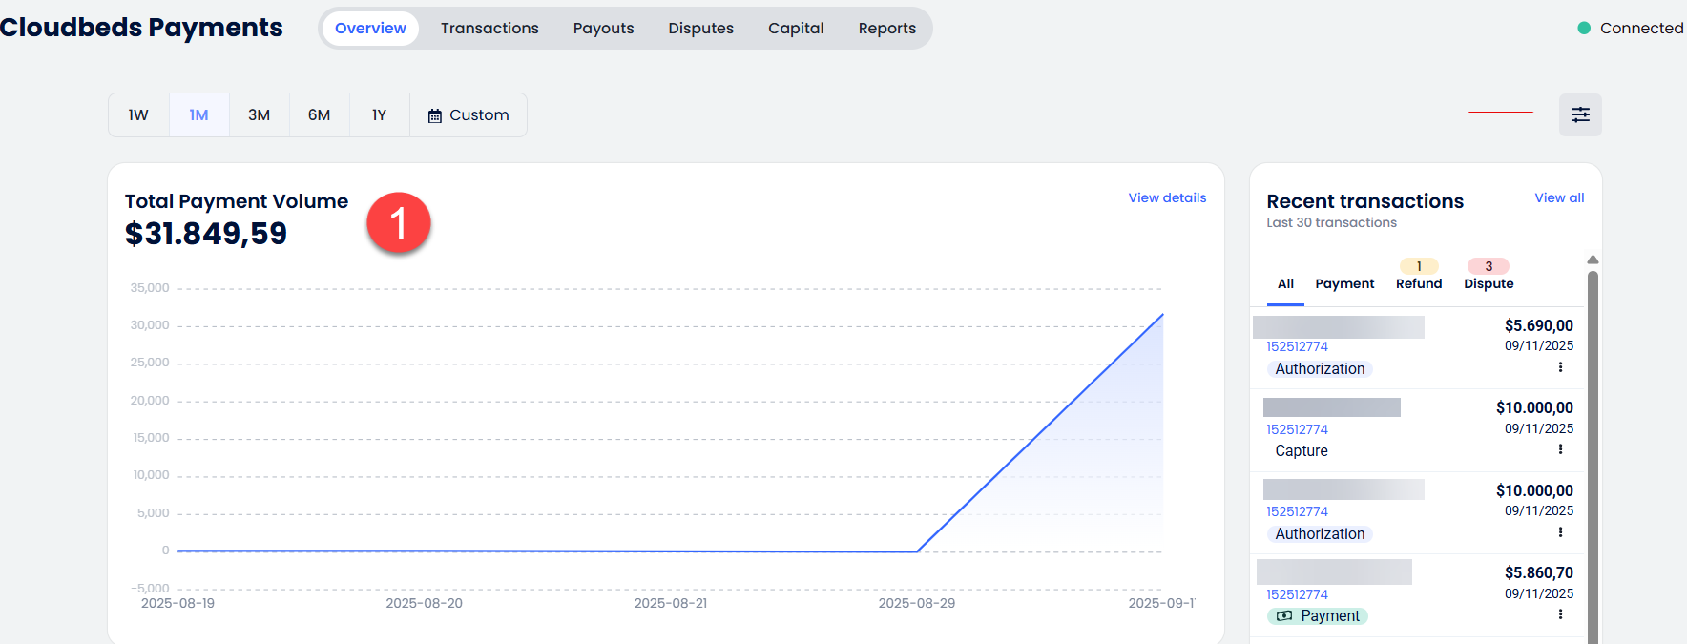Open the filter settings sliders icon
This screenshot has height=644, width=1687.
(1580, 114)
